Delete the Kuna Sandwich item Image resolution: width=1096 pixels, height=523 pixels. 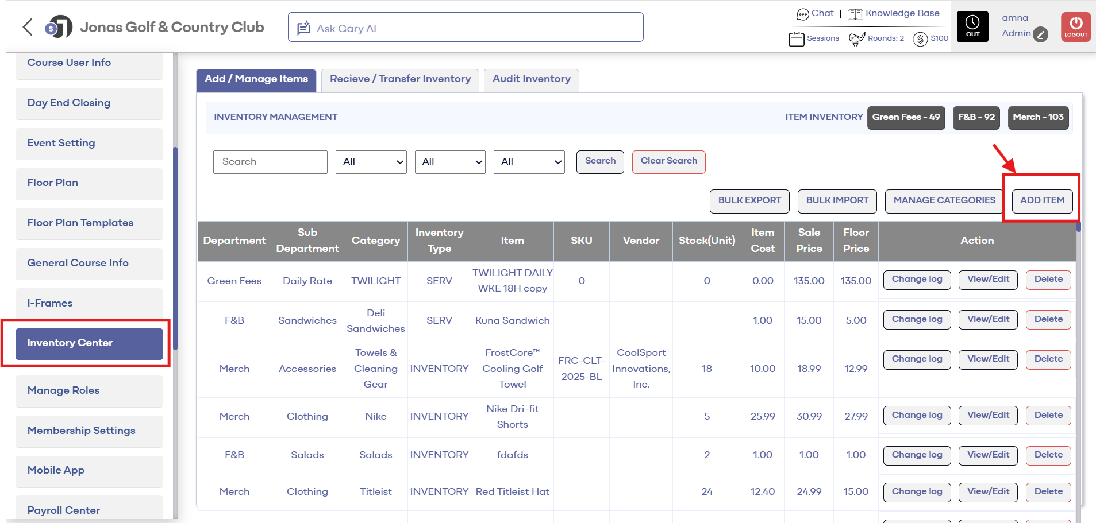point(1048,320)
